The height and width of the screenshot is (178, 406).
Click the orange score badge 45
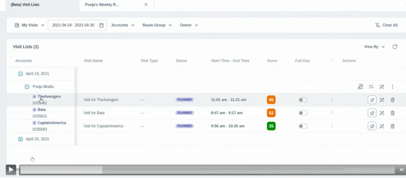pos(271,100)
